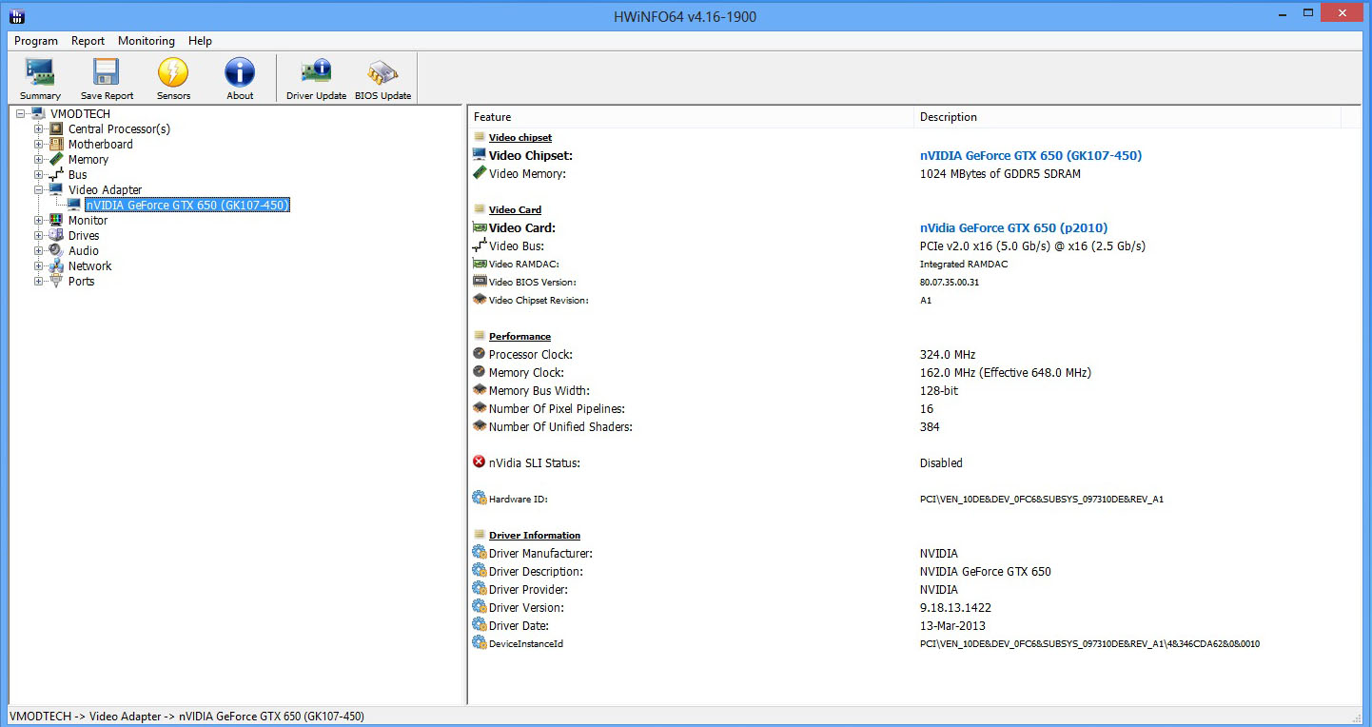The width and height of the screenshot is (1372, 727).
Task: Click the Driver Information section heading
Action: pyautogui.click(x=535, y=535)
